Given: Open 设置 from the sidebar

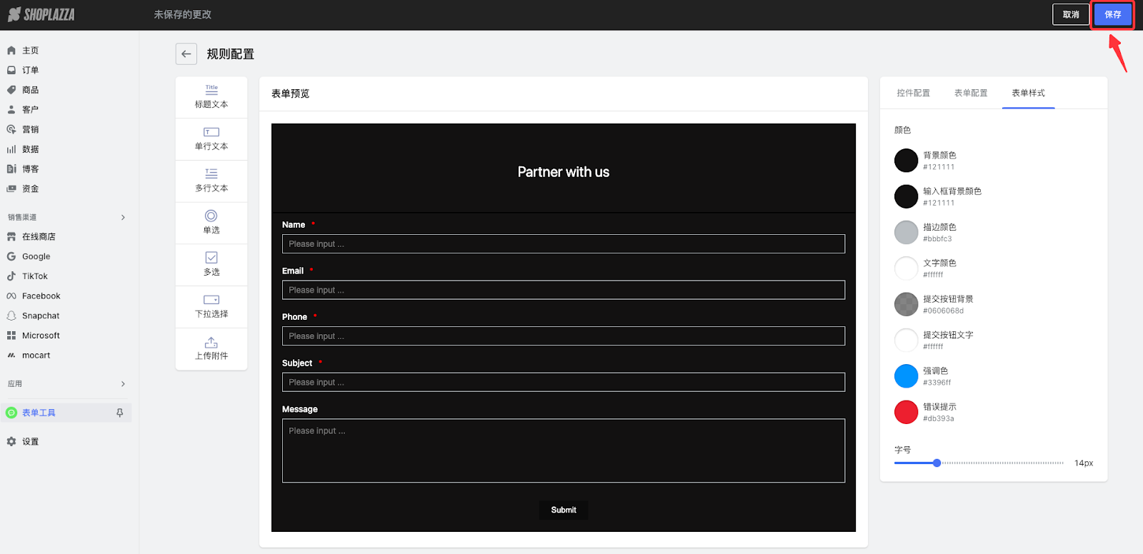Looking at the screenshot, I should click(30, 442).
